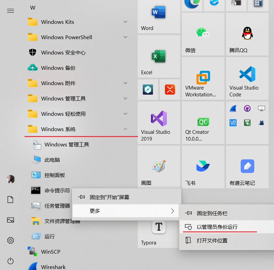Screen dimensions: 274x270
Task: Open the 更多 submenu entry
Action: coord(126,211)
